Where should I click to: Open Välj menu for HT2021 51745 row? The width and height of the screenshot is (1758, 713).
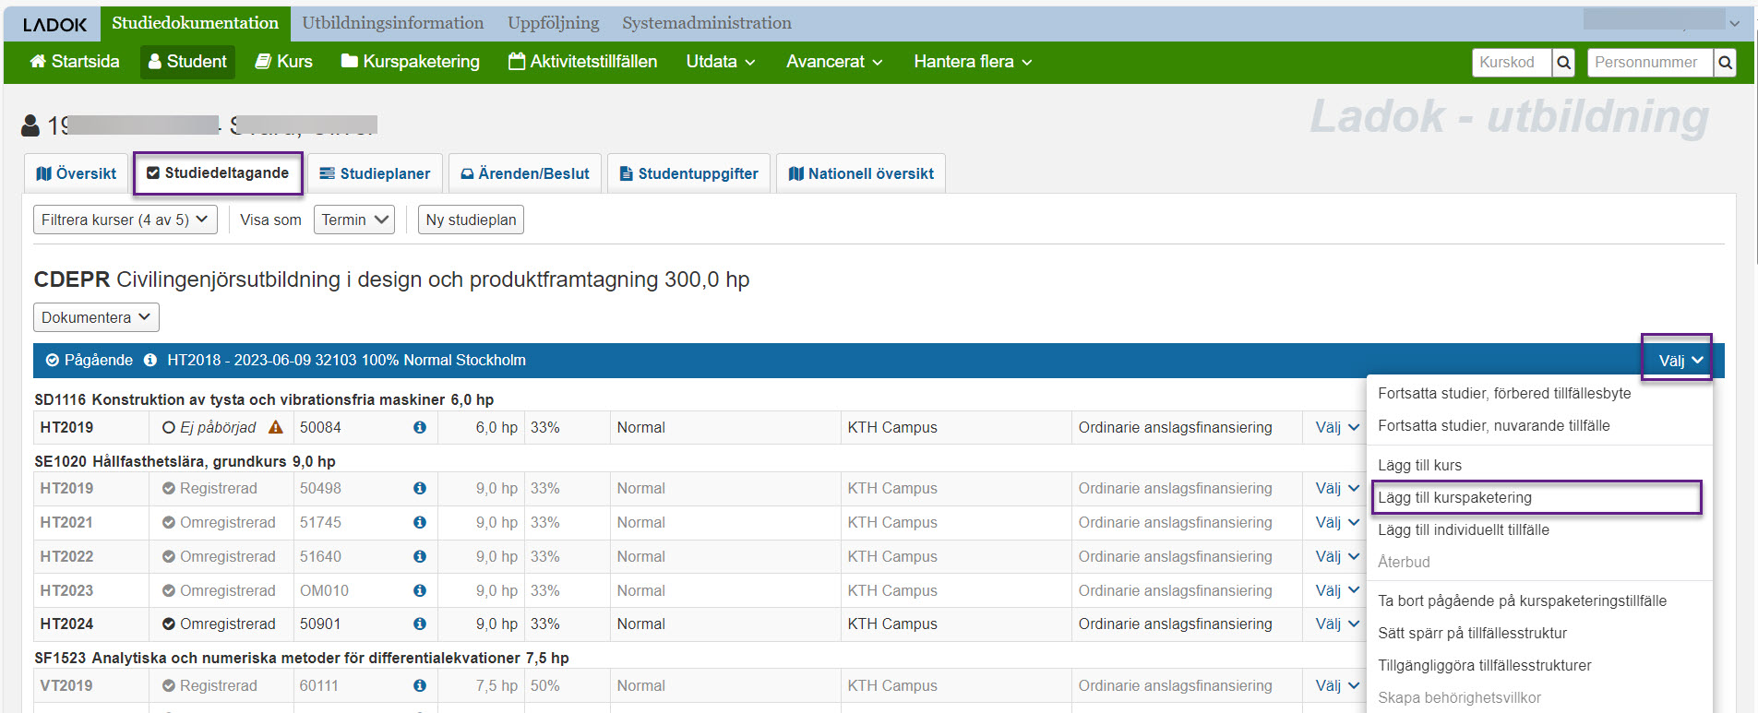[x=1337, y=523]
